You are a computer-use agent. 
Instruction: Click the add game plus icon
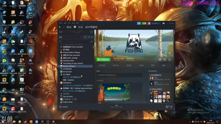click(x=60, y=107)
